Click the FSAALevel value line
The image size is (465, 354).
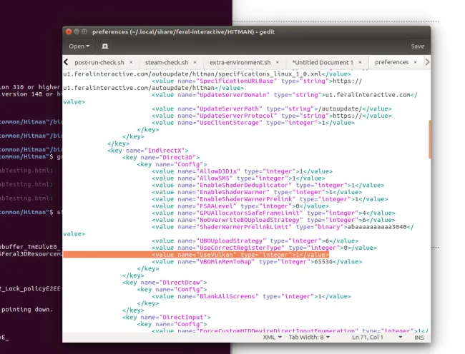click(240, 206)
